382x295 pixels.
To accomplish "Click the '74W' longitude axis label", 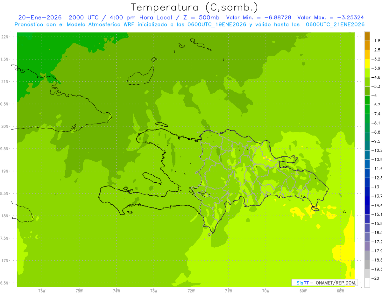I will (x=116, y=291).
